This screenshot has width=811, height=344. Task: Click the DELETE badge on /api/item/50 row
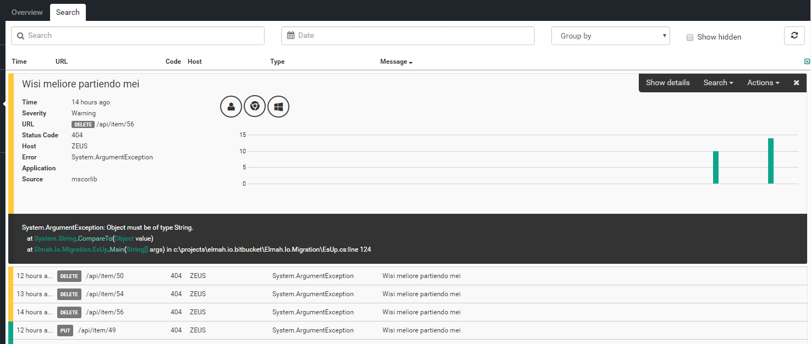(69, 276)
